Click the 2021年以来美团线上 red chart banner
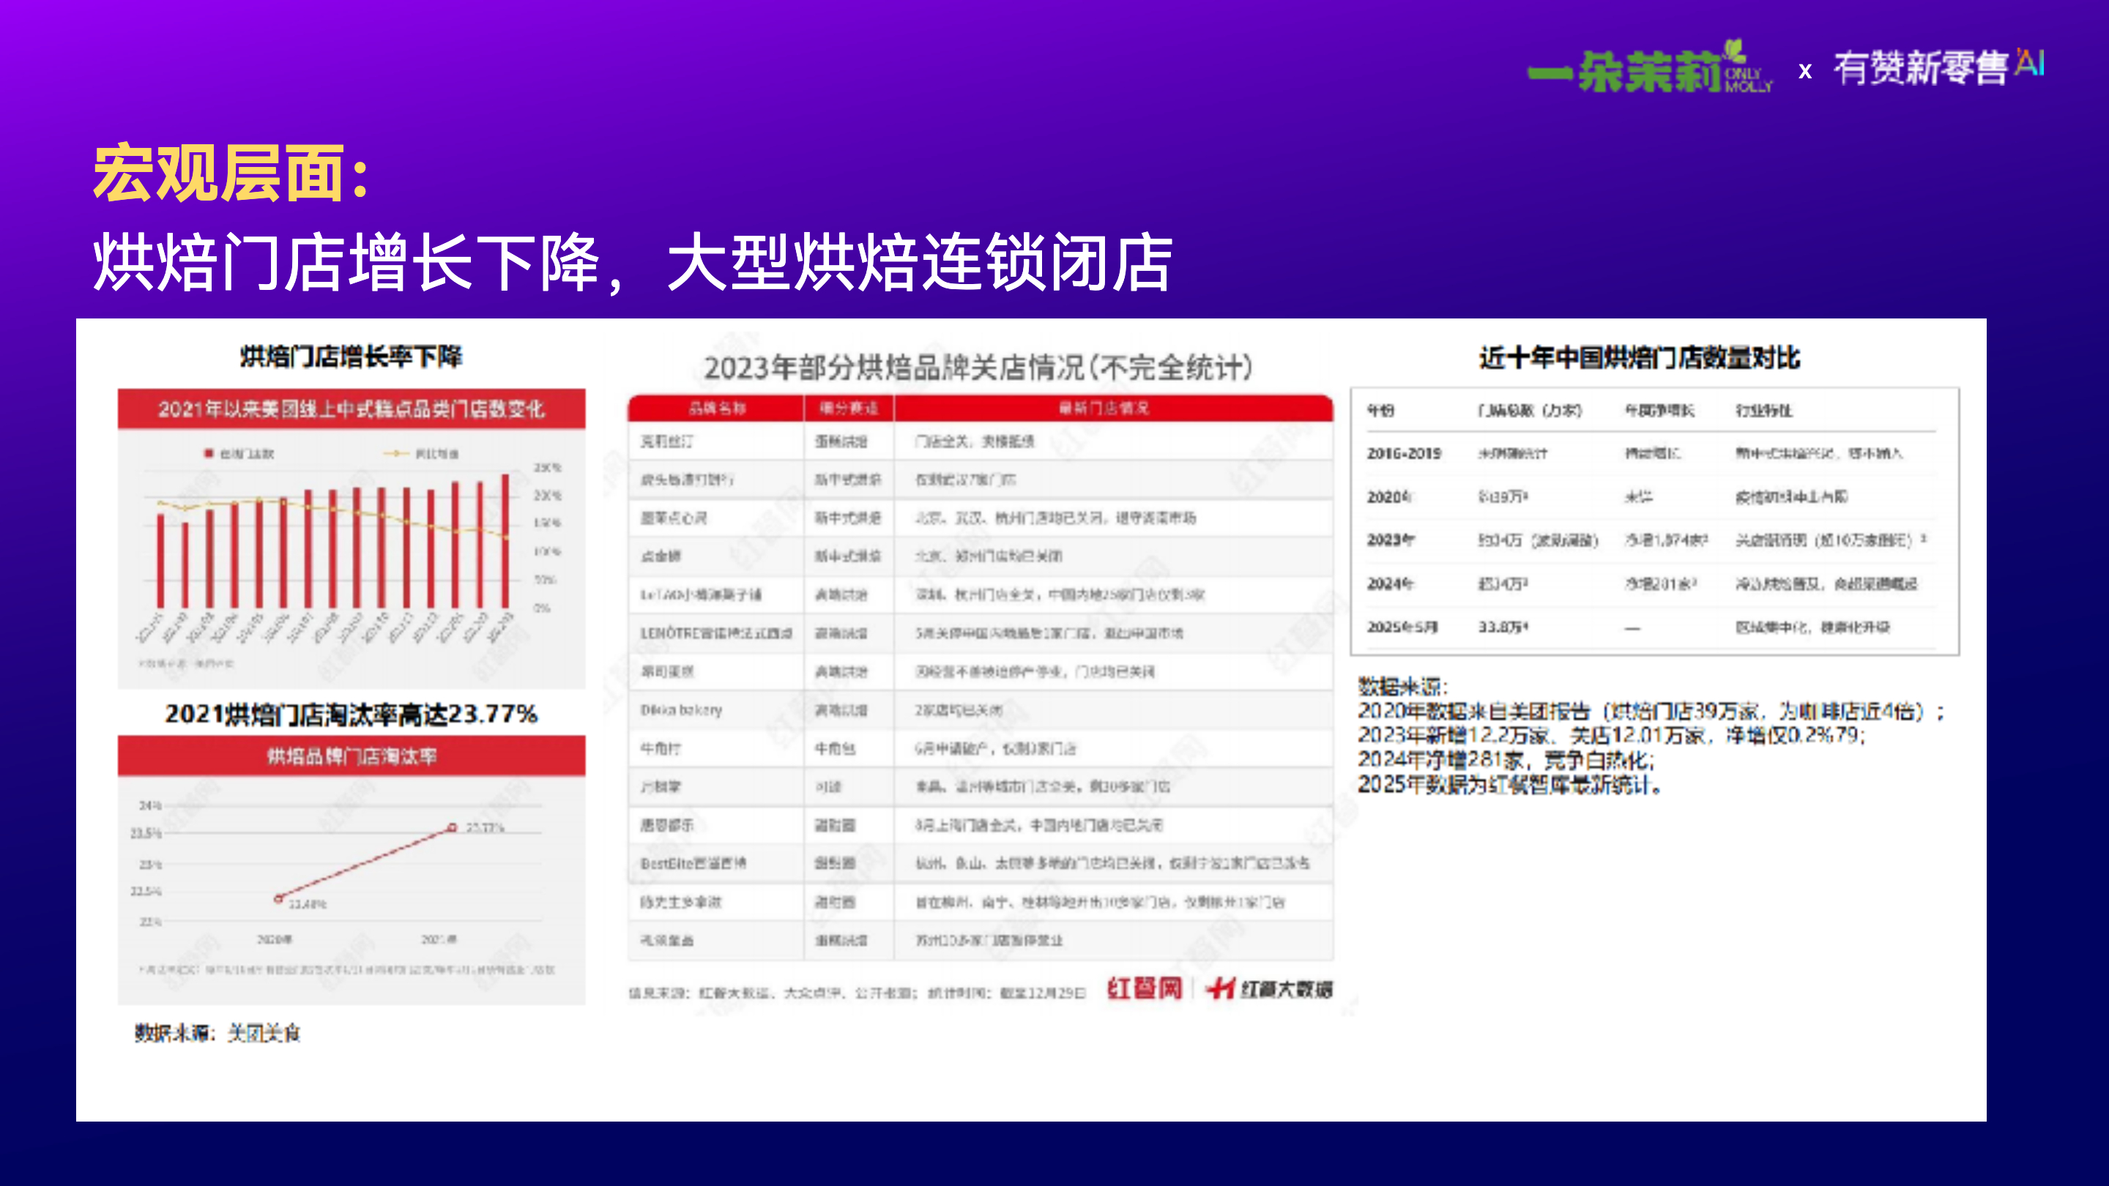Viewport: 2109px width, 1186px height. coord(351,409)
